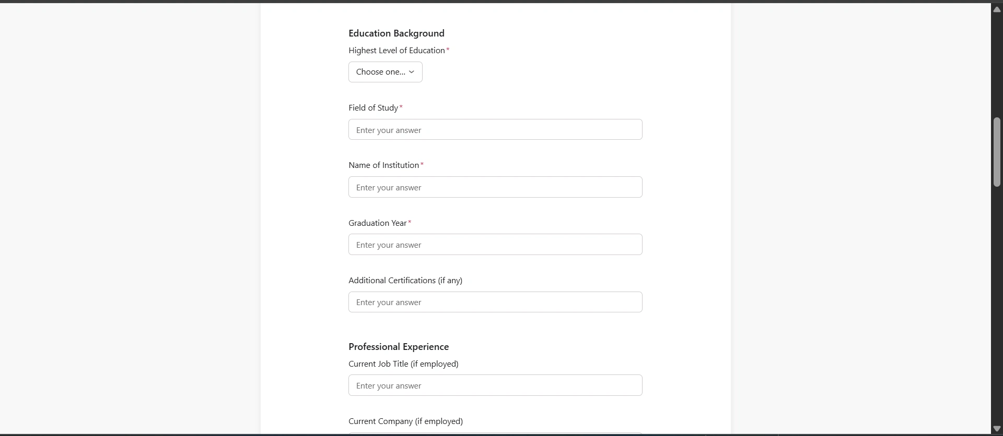Click the 'Education Background' section heading
The image size is (1003, 436).
tap(396, 33)
